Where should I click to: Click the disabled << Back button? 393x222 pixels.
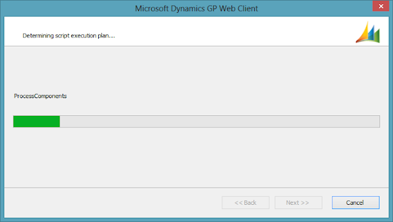pos(246,202)
